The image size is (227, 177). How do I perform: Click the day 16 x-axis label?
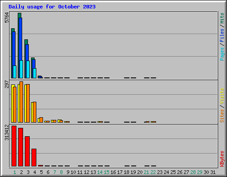coord(113,172)
